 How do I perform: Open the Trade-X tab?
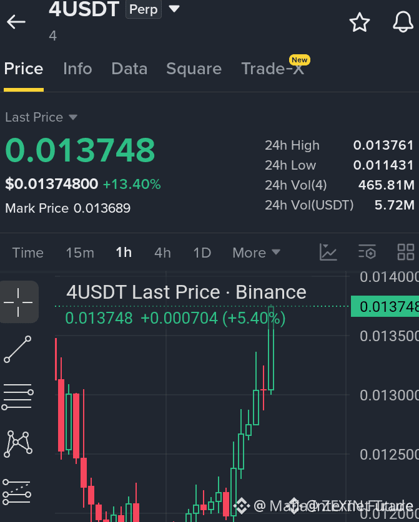click(x=273, y=69)
